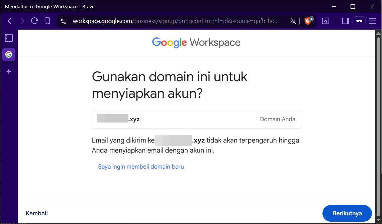The height and width of the screenshot is (224, 382).
Task: Reload the page with the refresh icon
Action: [34, 21]
